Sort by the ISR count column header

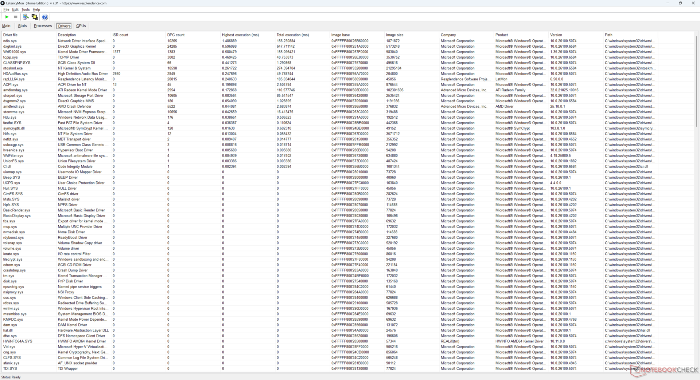(120, 35)
